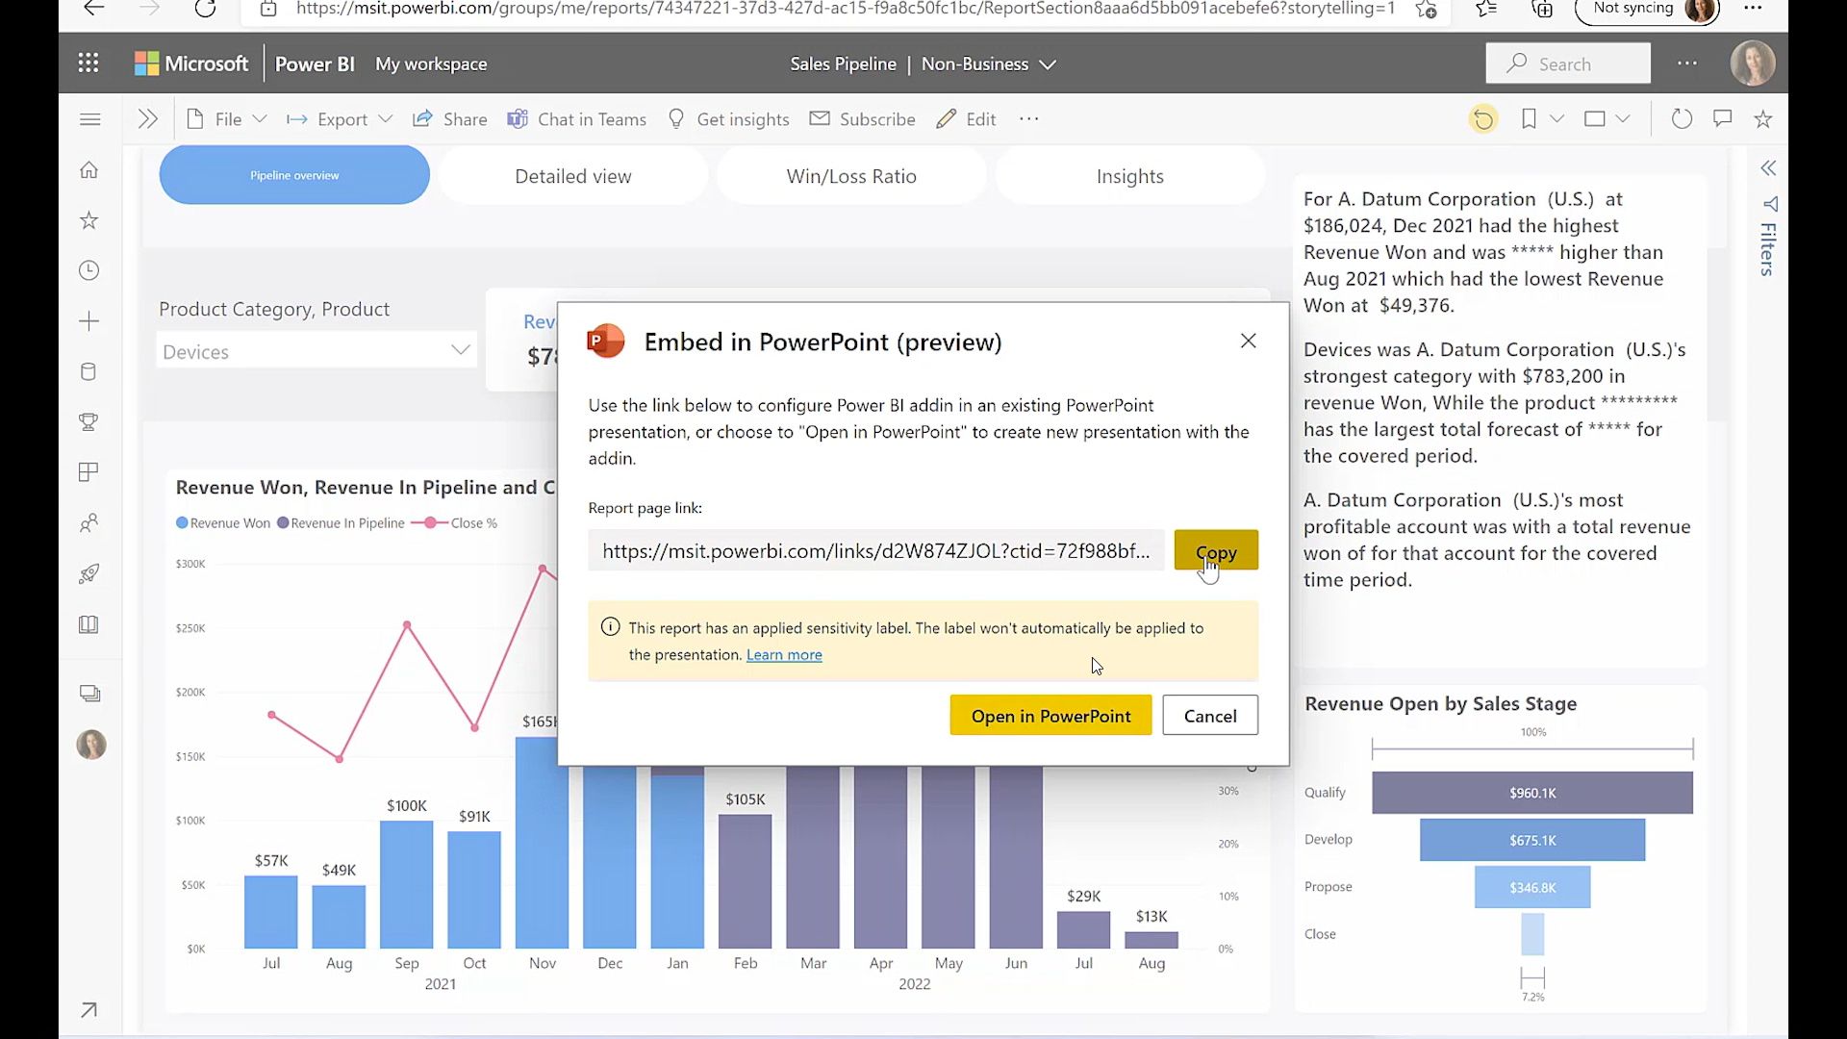This screenshot has width=1847, height=1039.
Task: Open Workspaces icon in the sidebar
Action: pyautogui.click(x=90, y=694)
